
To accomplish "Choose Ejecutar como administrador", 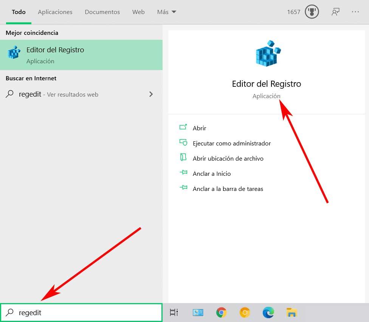I will (231, 143).
